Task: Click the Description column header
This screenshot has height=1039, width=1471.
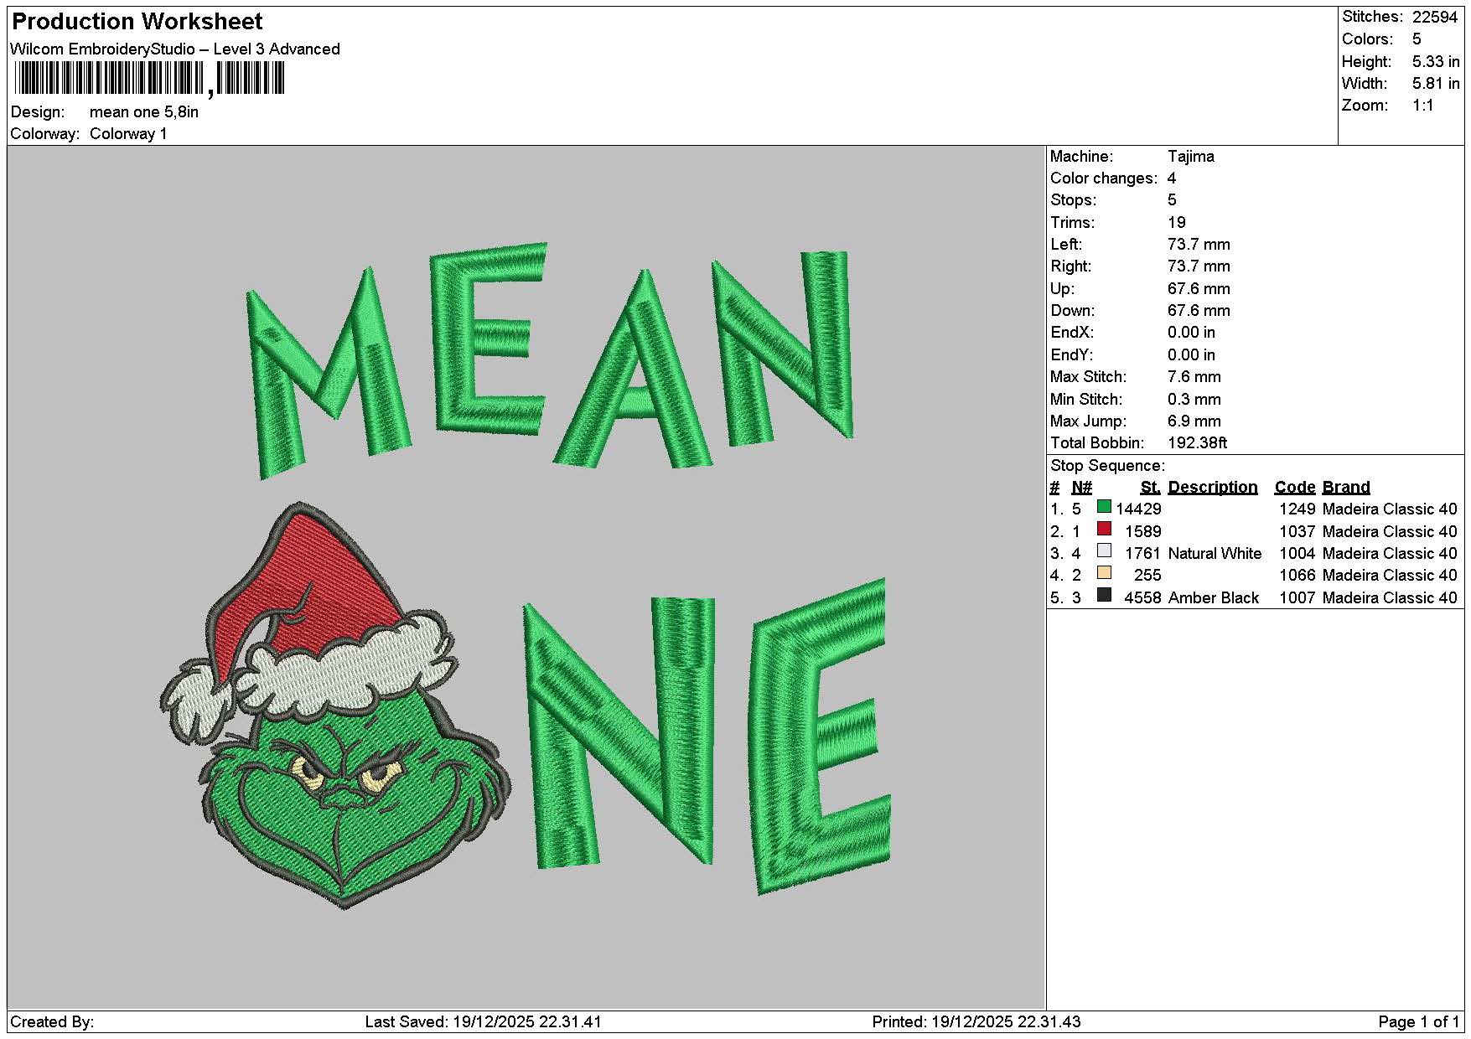Action: click(1212, 488)
